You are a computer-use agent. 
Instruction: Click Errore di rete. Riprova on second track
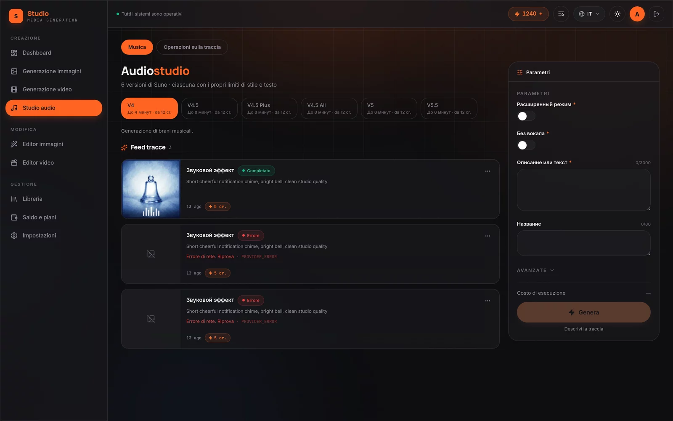(210, 256)
